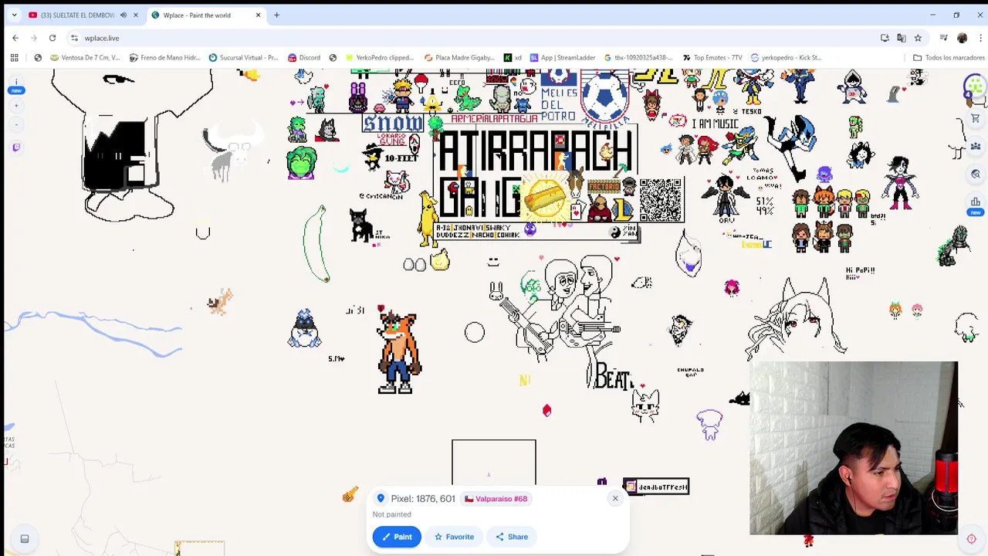Open the Placa Madre Gigaby... bookmark
Image resolution: width=988 pixels, height=556 pixels.
[x=459, y=57]
